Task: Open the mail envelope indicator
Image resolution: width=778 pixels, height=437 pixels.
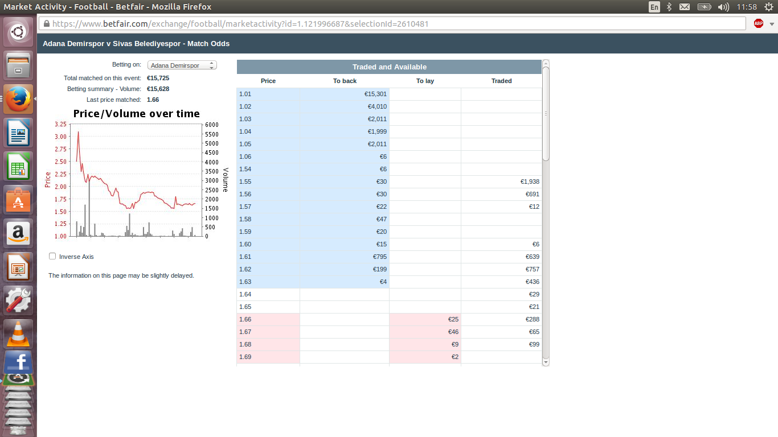Action: 685,7
